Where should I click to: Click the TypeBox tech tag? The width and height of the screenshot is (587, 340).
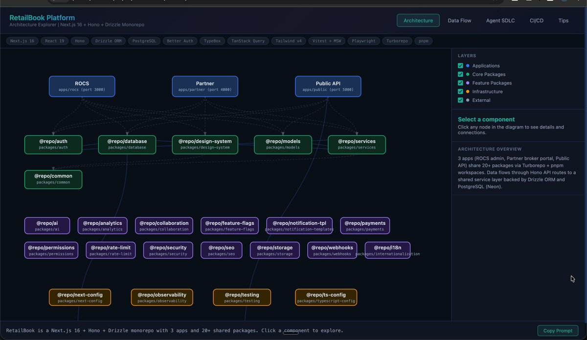coord(212,41)
